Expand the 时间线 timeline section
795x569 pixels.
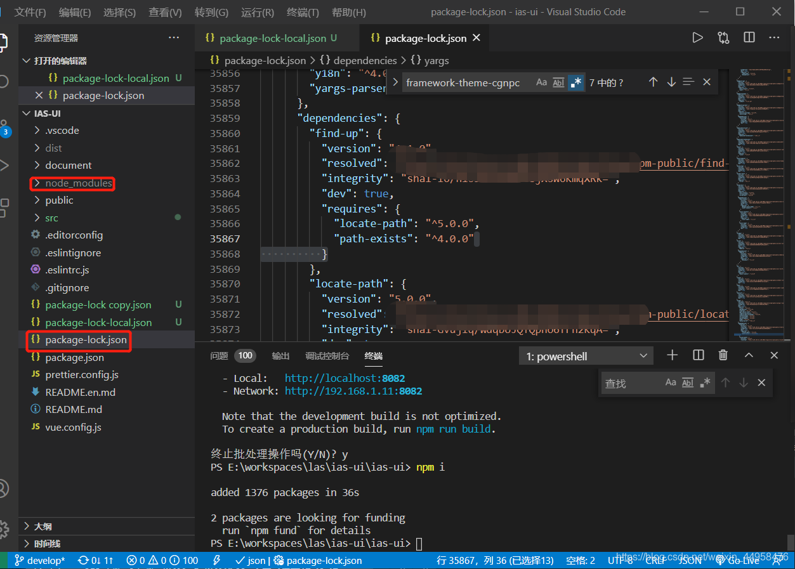click(x=107, y=544)
